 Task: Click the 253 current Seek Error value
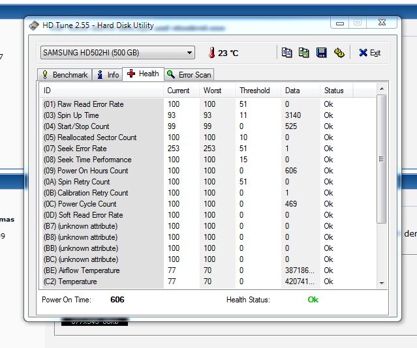pos(174,149)
